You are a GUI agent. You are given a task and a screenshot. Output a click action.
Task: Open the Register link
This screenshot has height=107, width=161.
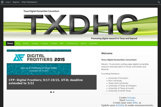pyautogui.click(x=16, y=2)
